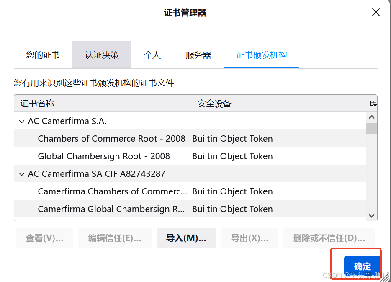Click Builtin Object Token for Camerfirma Global Chambersign R...
Image resolution: width=391 pixels, height=282 pixels.
[x=232, y=209]
